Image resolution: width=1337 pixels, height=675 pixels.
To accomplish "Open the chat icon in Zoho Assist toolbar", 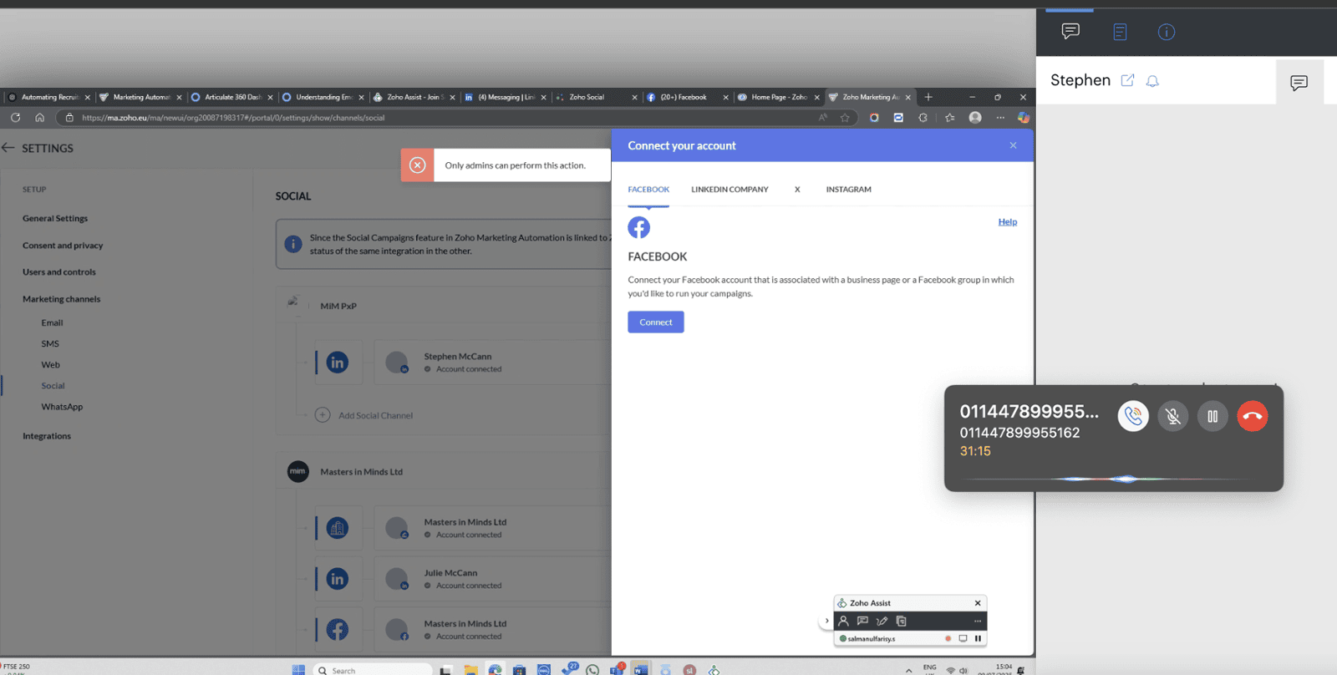I will [862, 621].
